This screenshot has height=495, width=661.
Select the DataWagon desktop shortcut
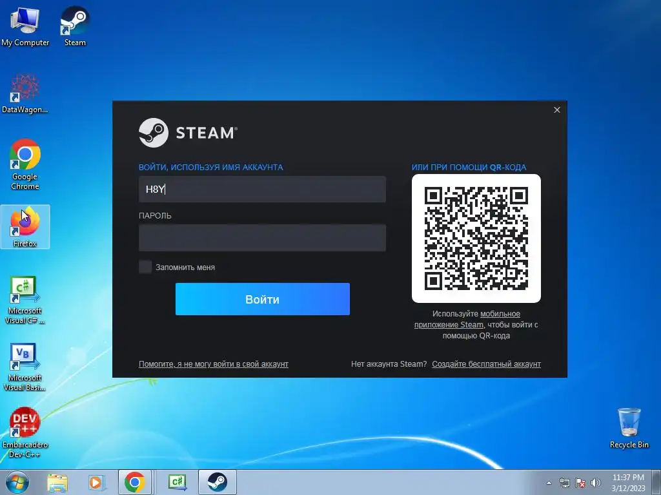click(x=25, y=93)
